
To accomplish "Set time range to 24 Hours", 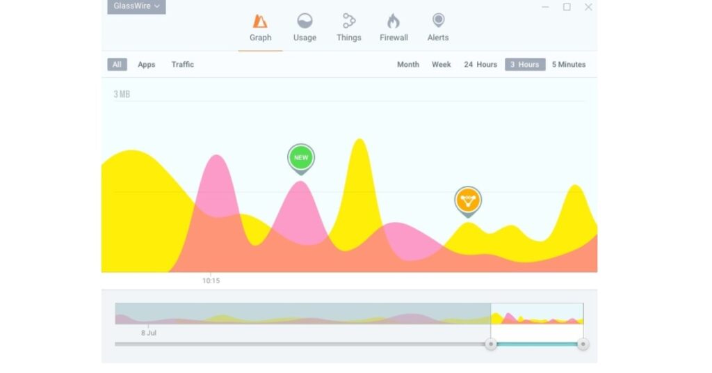I will point(480,65).
